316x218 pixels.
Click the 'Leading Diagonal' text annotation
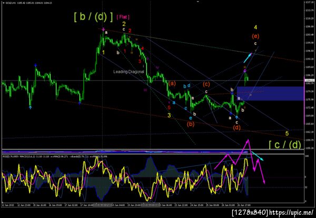point(129,72)
